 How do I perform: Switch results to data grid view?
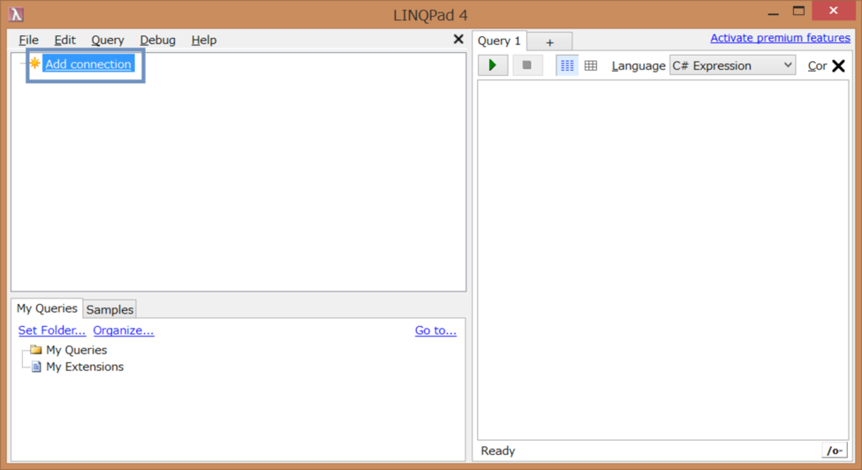(x=591, y=65)
